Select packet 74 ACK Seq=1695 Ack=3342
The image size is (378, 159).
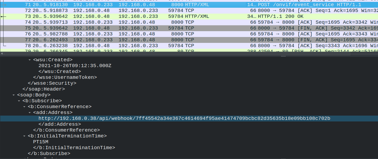189,22
